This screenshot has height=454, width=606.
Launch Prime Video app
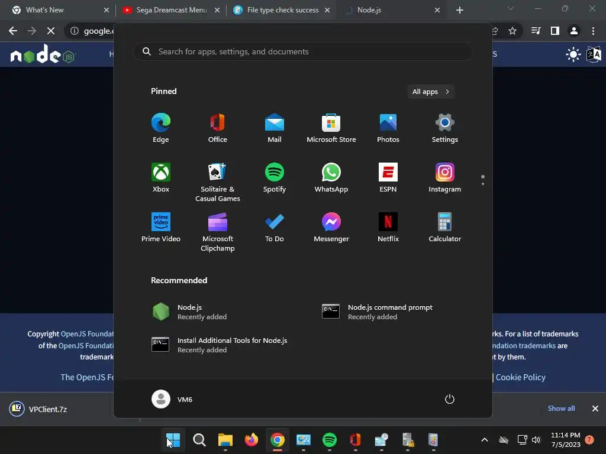[161, 228]
